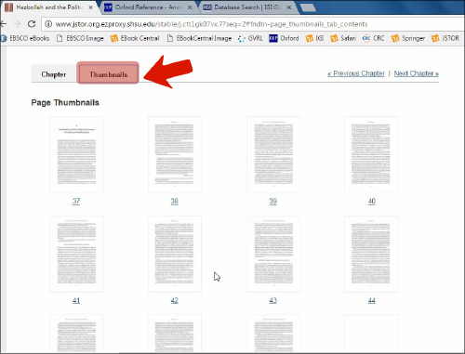Screen dimensions: 465x354
Task: Open page 38 thumbnail image
Action: (x=175, y=154)
